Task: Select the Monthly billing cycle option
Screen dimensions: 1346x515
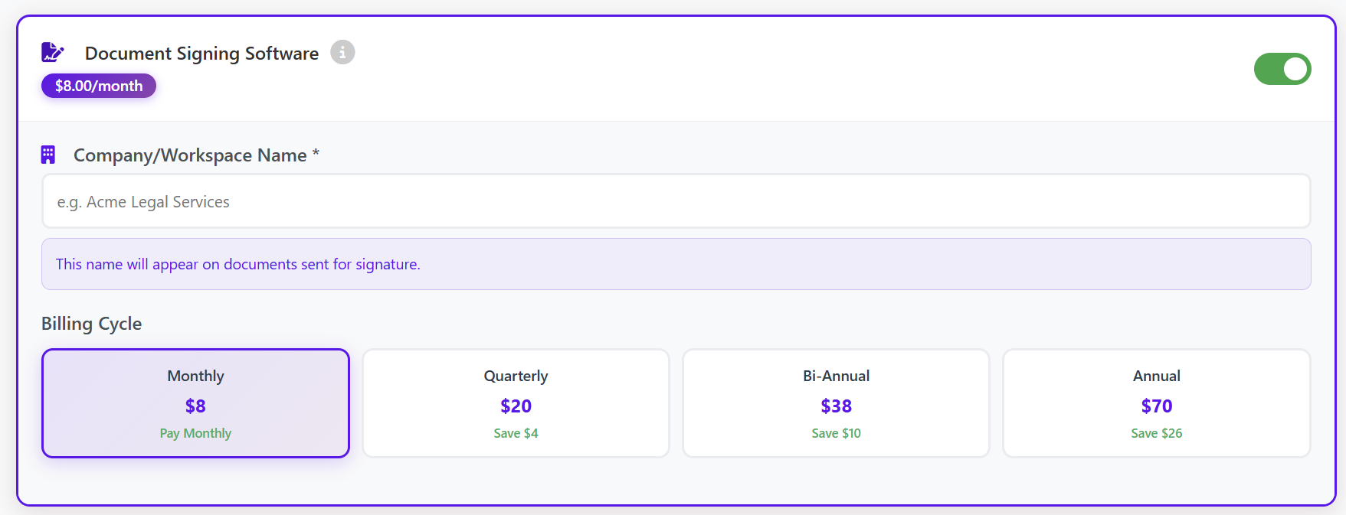Action: point(195,403)
